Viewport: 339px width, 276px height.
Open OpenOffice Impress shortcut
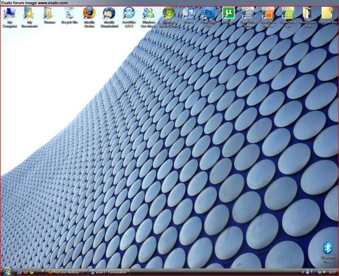[268, 14]
